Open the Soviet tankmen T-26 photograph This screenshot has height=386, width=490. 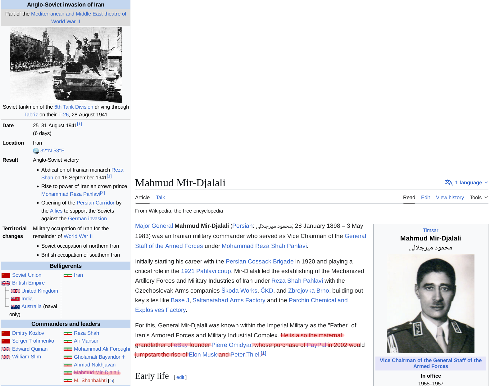click(x=66, y=65)
